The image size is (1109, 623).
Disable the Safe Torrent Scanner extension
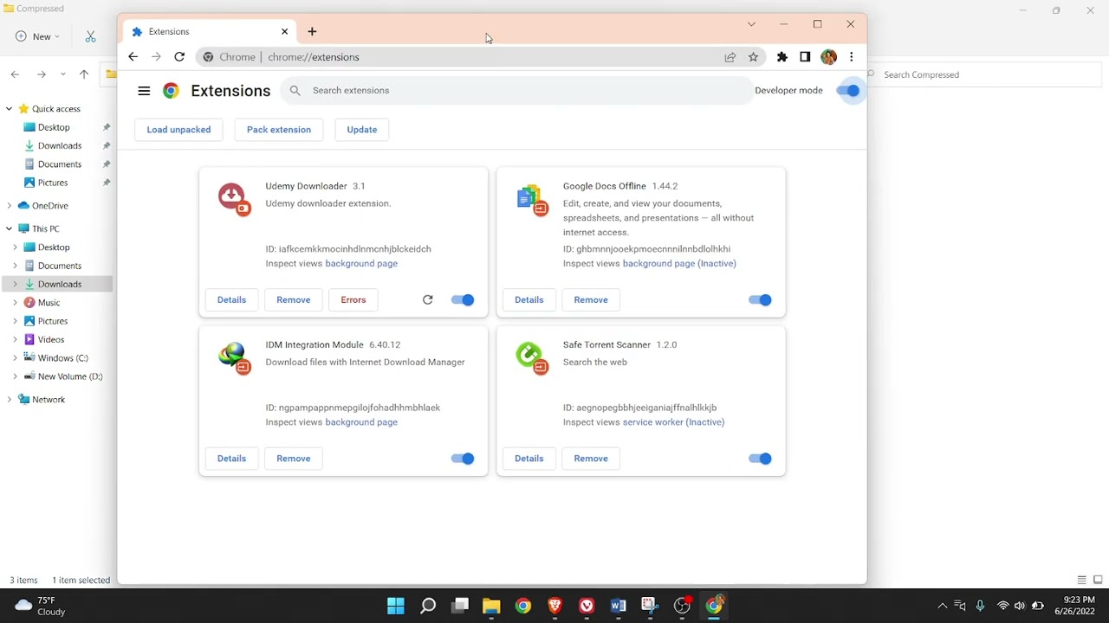[x=760, y=459]
